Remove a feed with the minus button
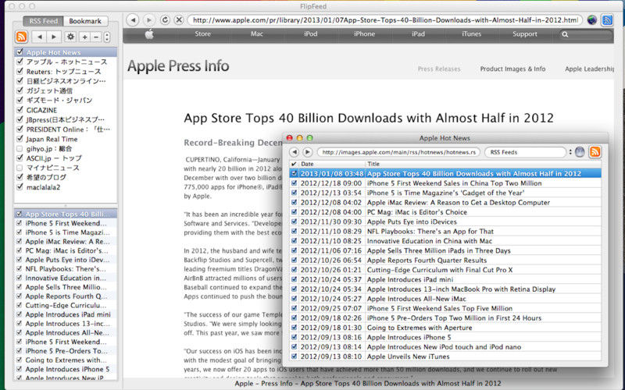The width and height of the screenshot is (625, 390). coord(95,37)
